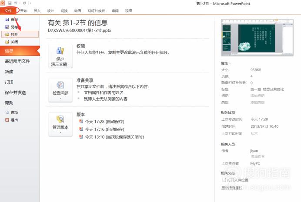Edit the 标题 field value 第一章 物态及其变化
This screenshot has width=301, height=202.
(267, 89)
